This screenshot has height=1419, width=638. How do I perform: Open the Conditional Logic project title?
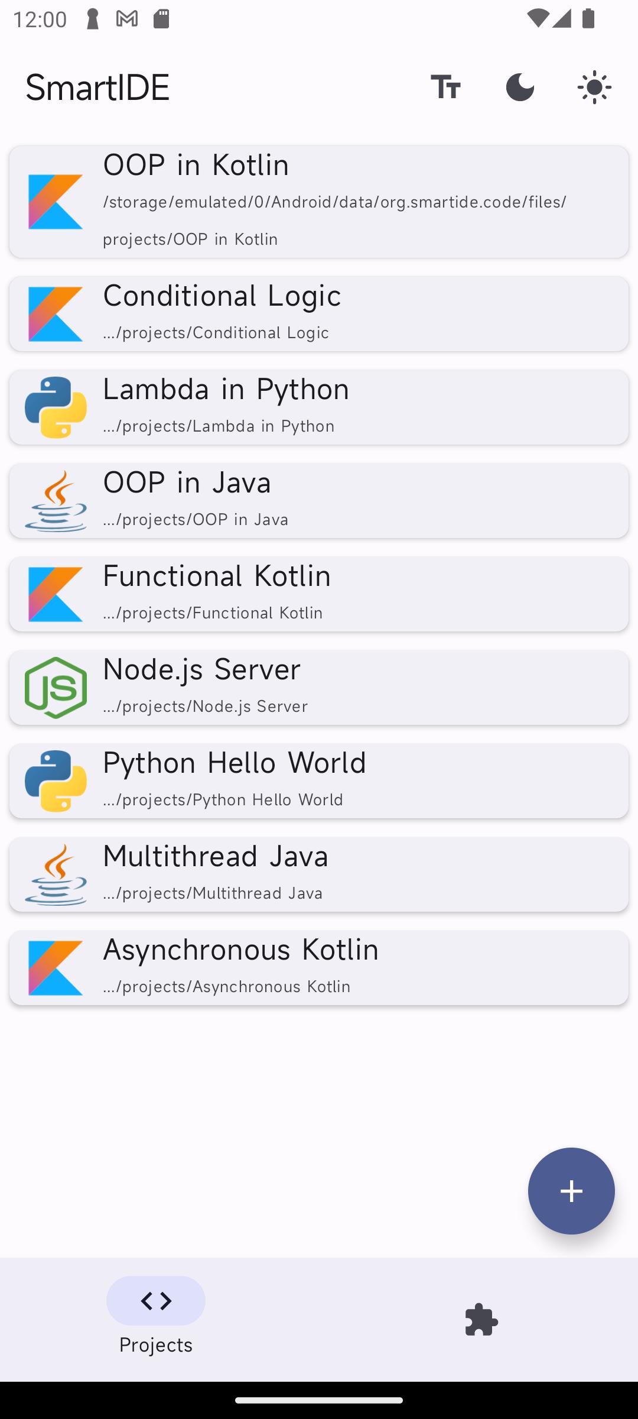(x=222, y=296)
